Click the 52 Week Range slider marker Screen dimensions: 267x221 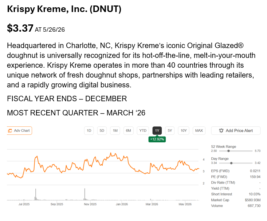tap(228, 151)
